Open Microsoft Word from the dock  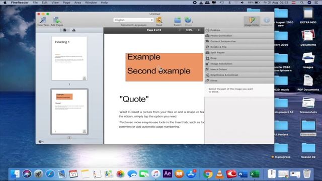click(x=243, y=174)
